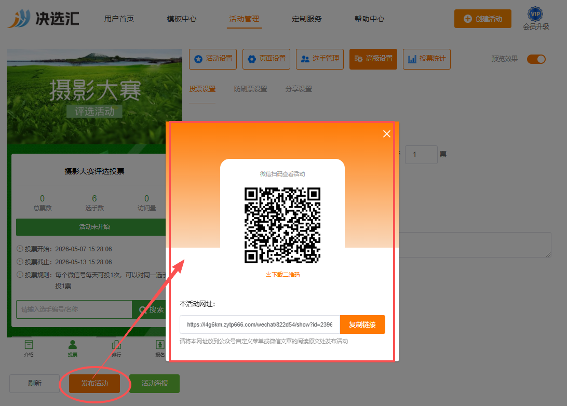
Task: Open the 高级设置 tab button
Action: (373, 59)
